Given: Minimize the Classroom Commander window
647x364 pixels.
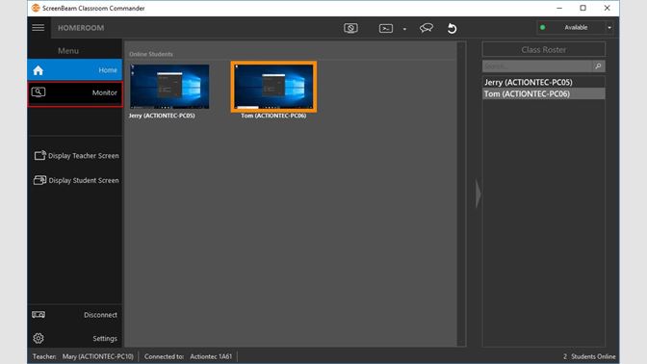Looking at the screenshot, I should pos(559,8).
